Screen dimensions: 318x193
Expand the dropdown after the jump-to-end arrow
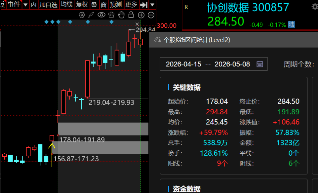tap(152, 5)
